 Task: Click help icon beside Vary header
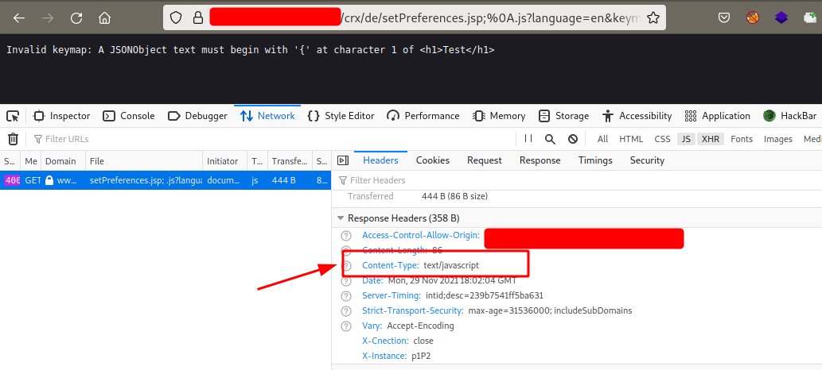[x=346, y=326]
